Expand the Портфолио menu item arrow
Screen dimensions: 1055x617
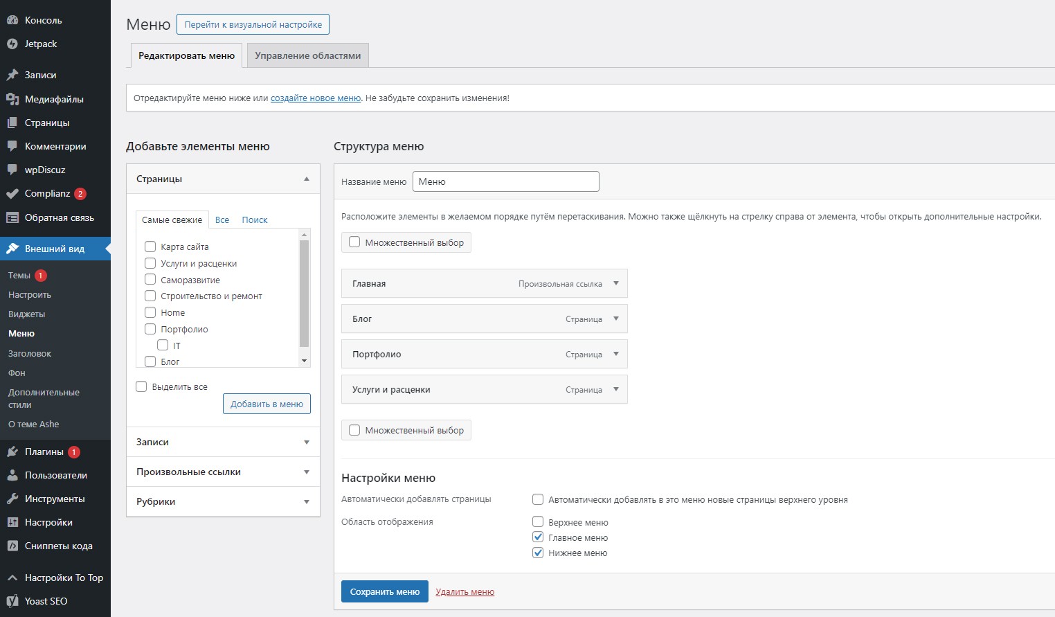616,354
